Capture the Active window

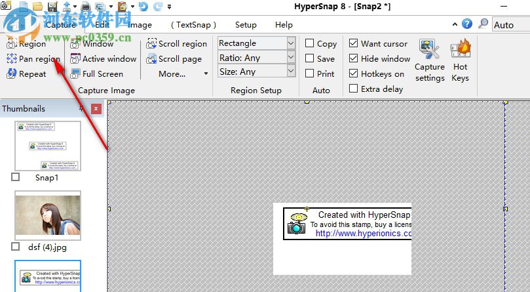103,59
